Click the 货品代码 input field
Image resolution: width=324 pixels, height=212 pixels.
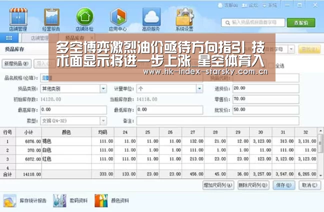(x=265, y=78)
